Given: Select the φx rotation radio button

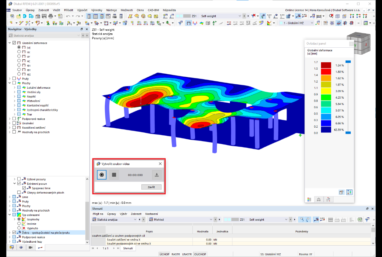Looking at the screenshot, I should [19, 65].
